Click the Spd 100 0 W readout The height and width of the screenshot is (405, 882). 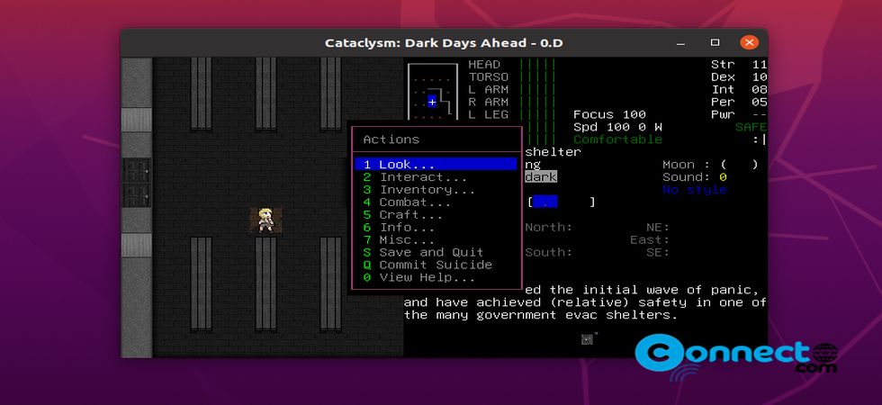click(x=617, y=127)
